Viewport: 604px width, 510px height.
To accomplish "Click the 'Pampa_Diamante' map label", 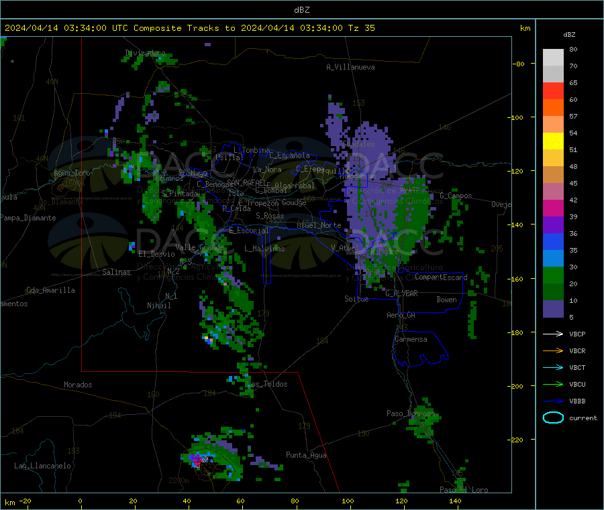I will pos(28,218).
